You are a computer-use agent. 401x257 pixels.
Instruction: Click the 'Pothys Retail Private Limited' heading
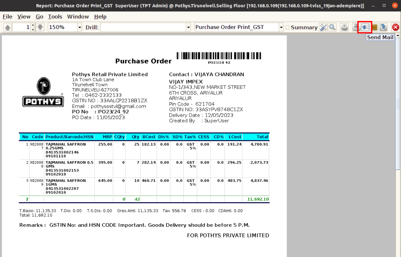(x=110, y=74)
